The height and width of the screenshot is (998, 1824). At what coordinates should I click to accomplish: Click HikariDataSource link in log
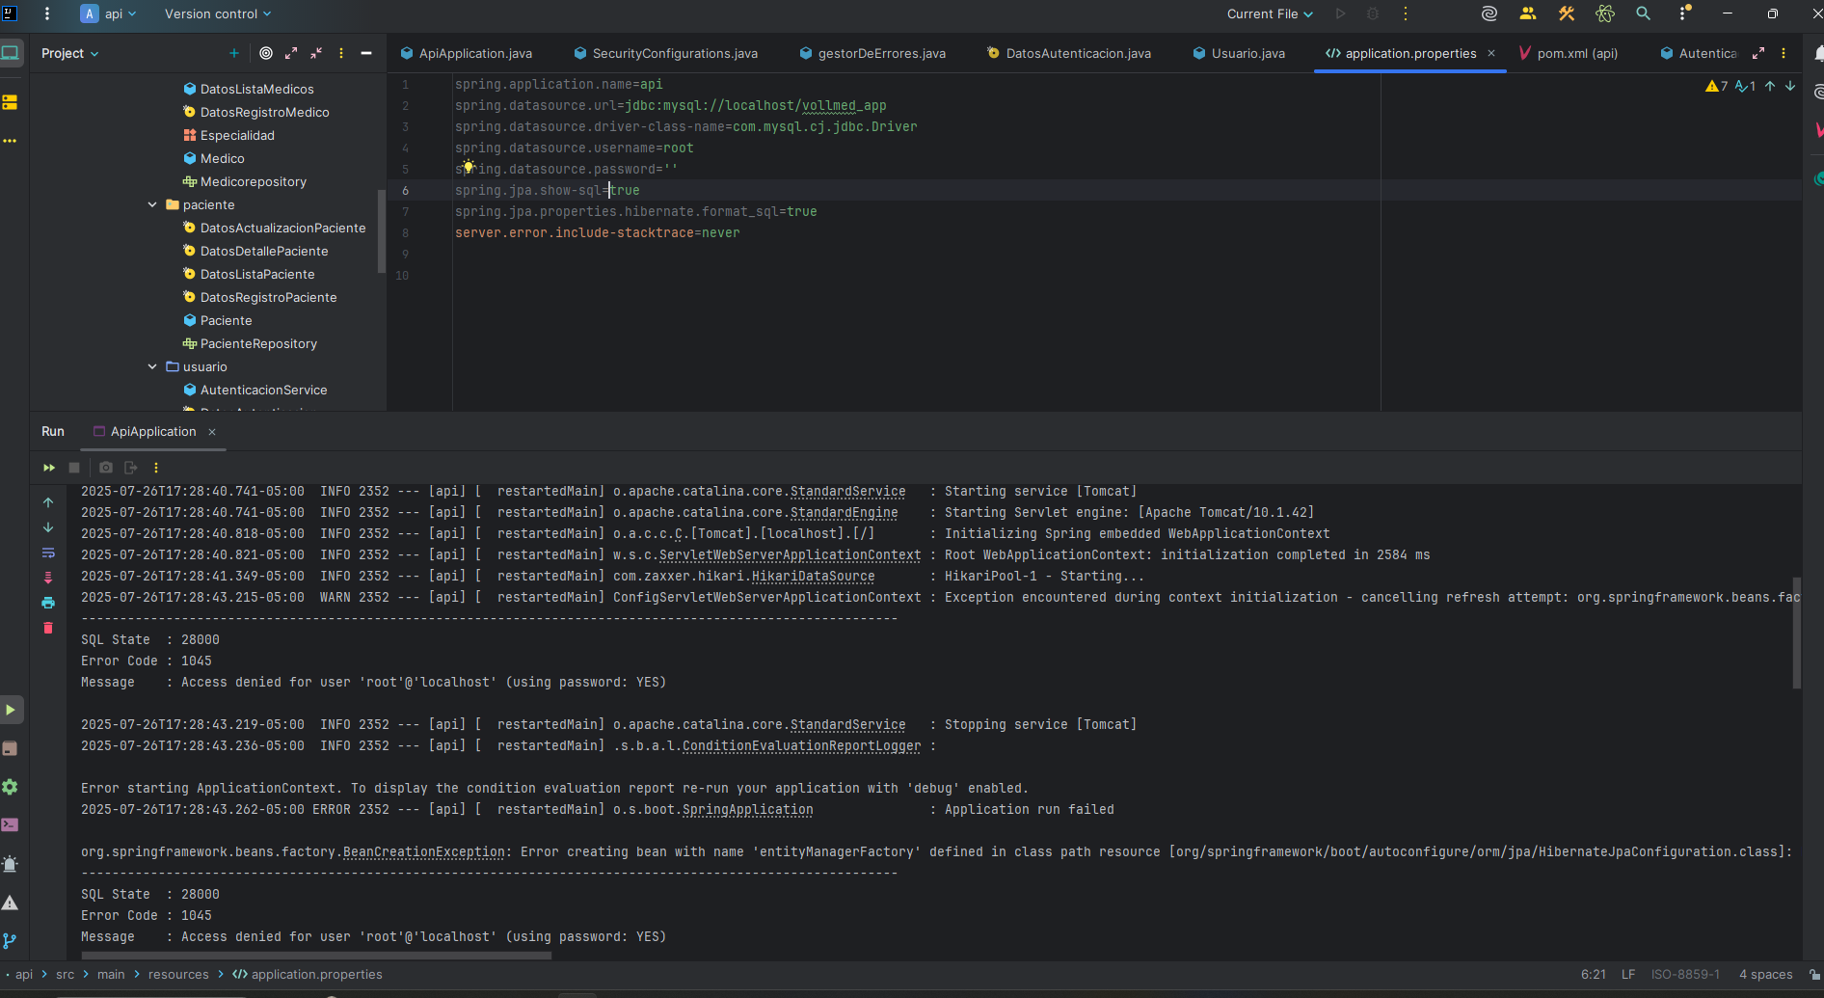813,577
